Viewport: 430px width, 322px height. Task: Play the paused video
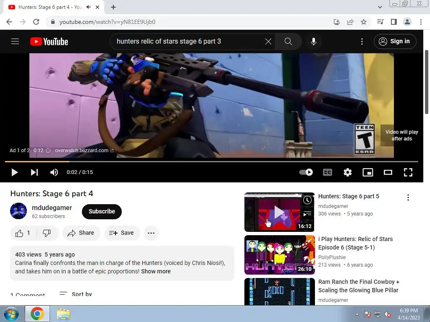coord(15,172)
